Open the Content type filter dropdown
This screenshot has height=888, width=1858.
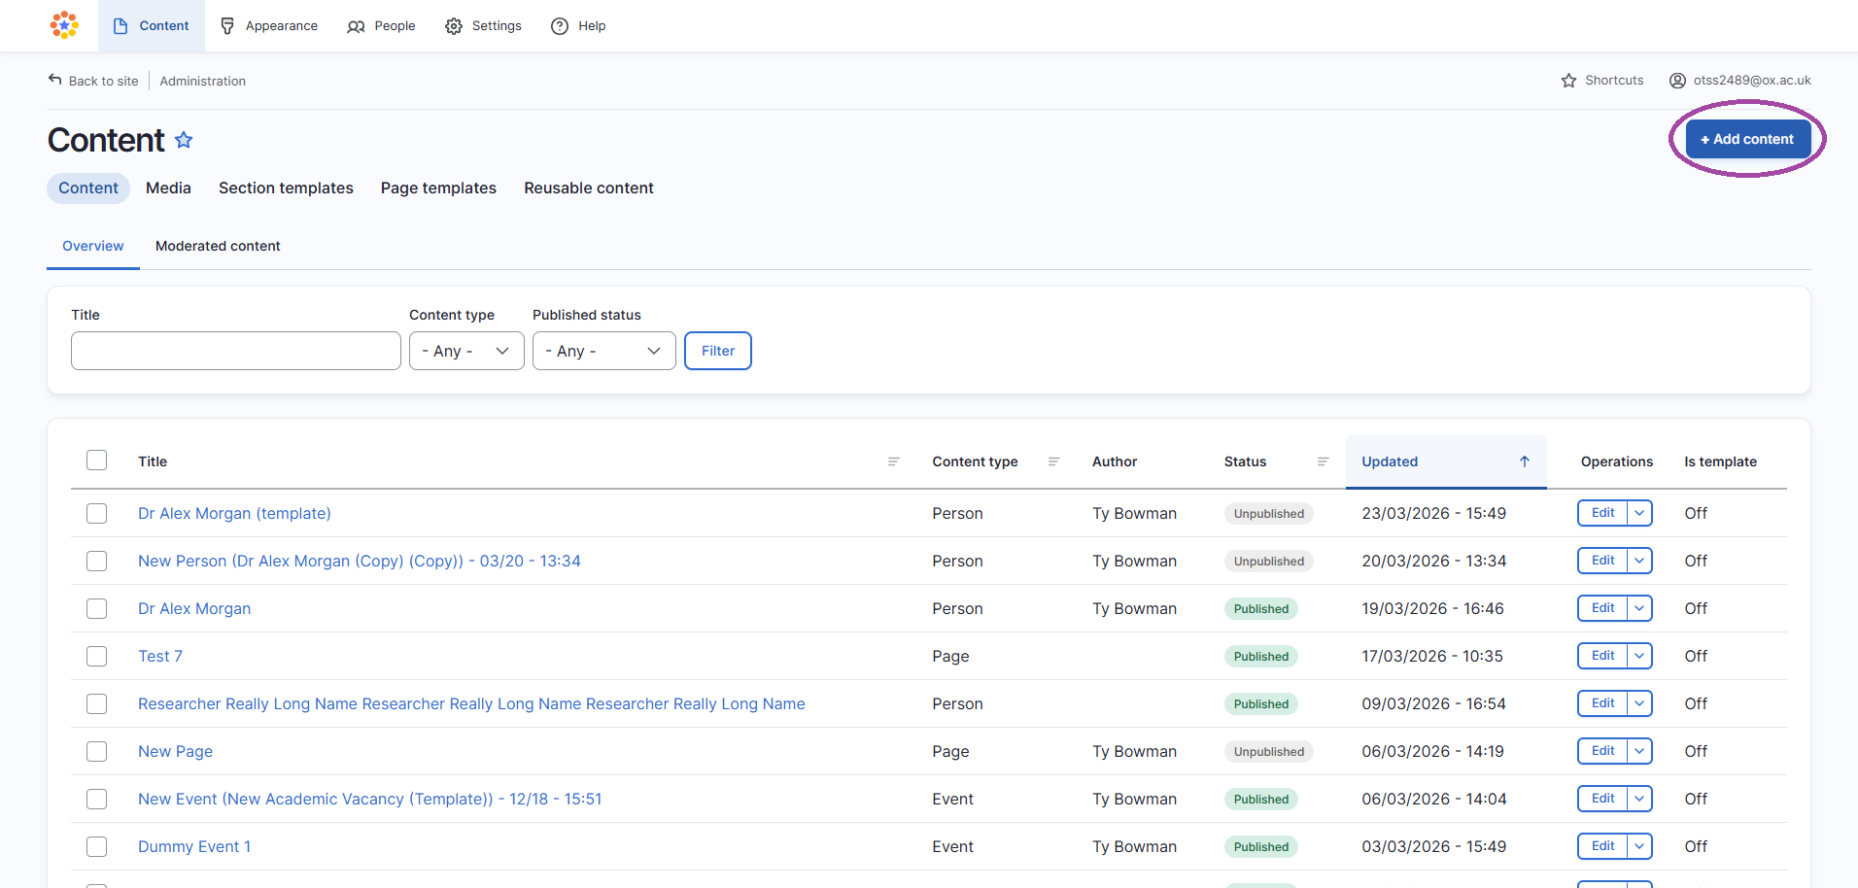tap(466, 351)
